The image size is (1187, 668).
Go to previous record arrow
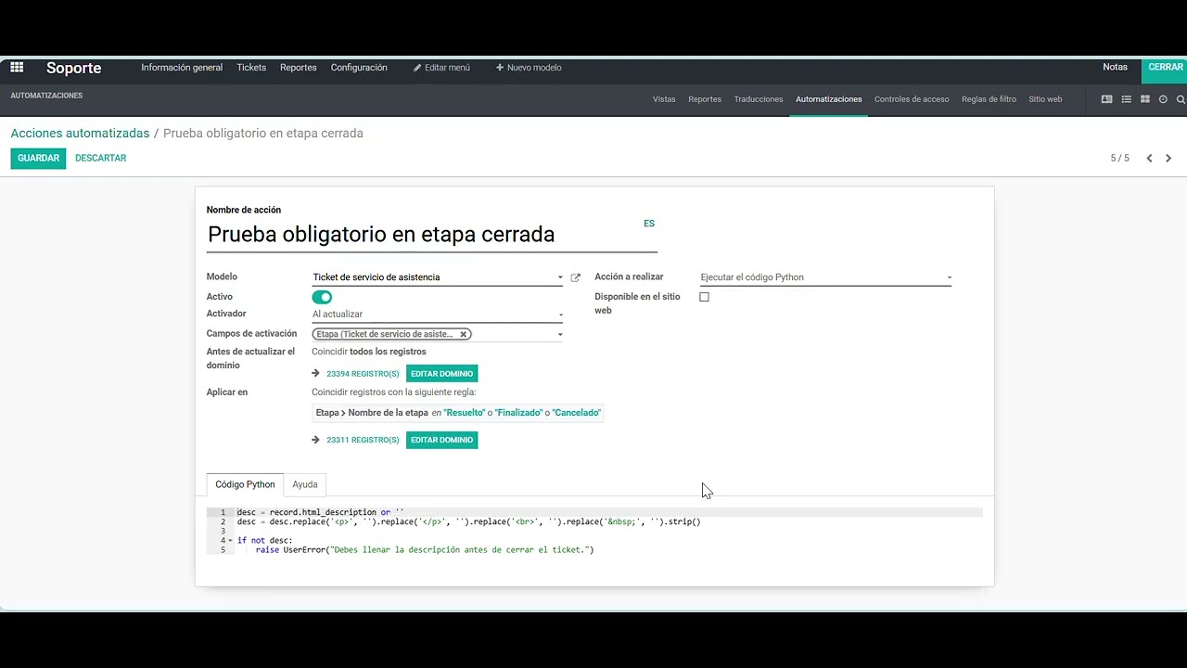[1149, 159]
